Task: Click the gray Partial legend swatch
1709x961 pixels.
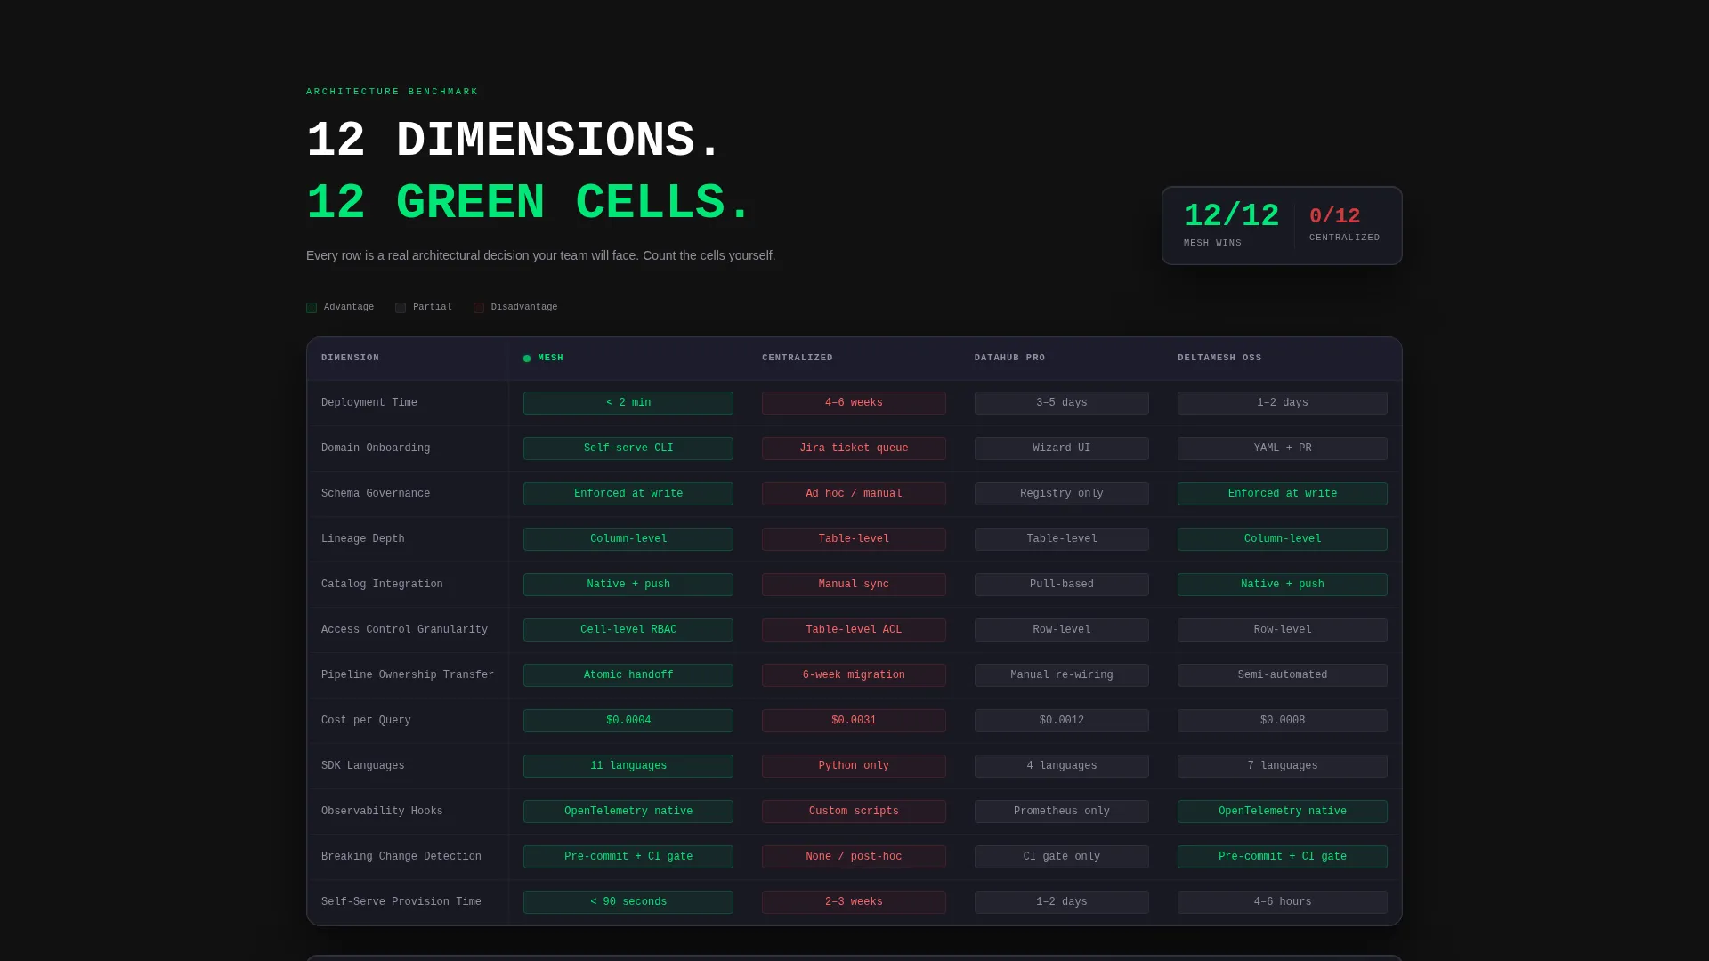Action: [x=401, y=308]
